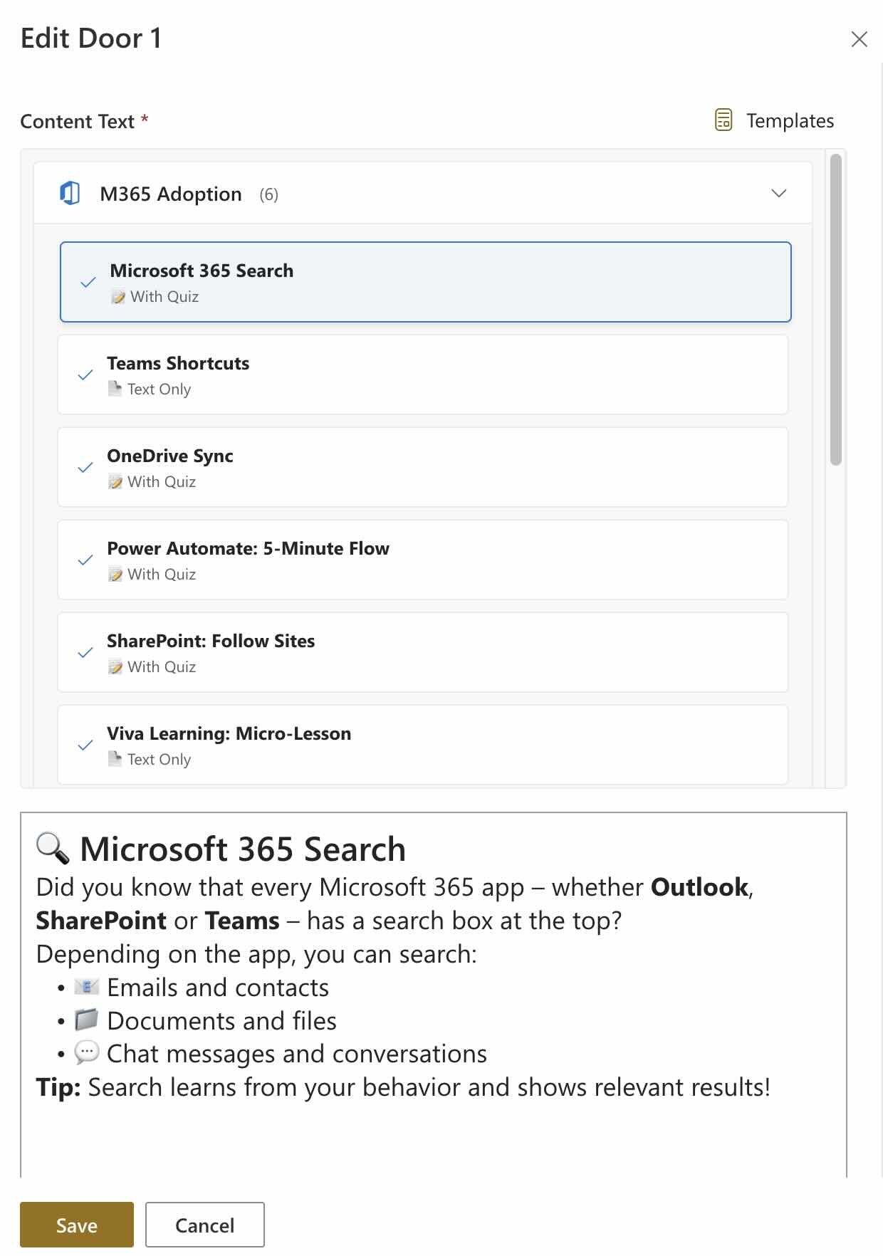The height and width of the screenshot is (1256, 883).
Task: Click quiz notepad icon under OneDrive Sync
Action: pos(115,482)
